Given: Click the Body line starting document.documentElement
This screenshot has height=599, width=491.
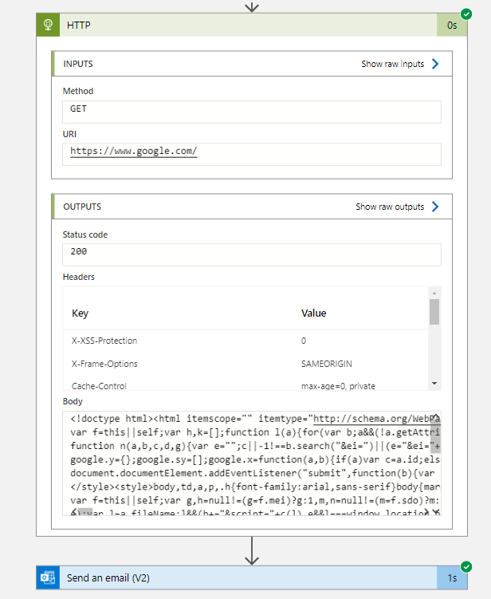Looking at the screenshot, I should point(253,473).
